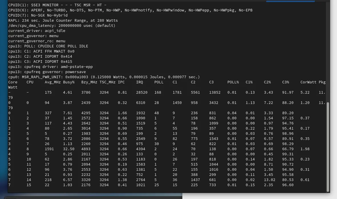The width and height of the screenshot is (337, 199).
Task: Click the MSR_RAPL_PWR_UNIT line for cpu0
Action: coord(104,77)
